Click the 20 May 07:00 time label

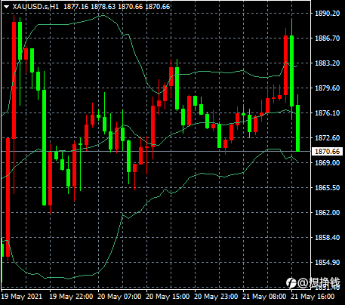click(x=119, y=297)
